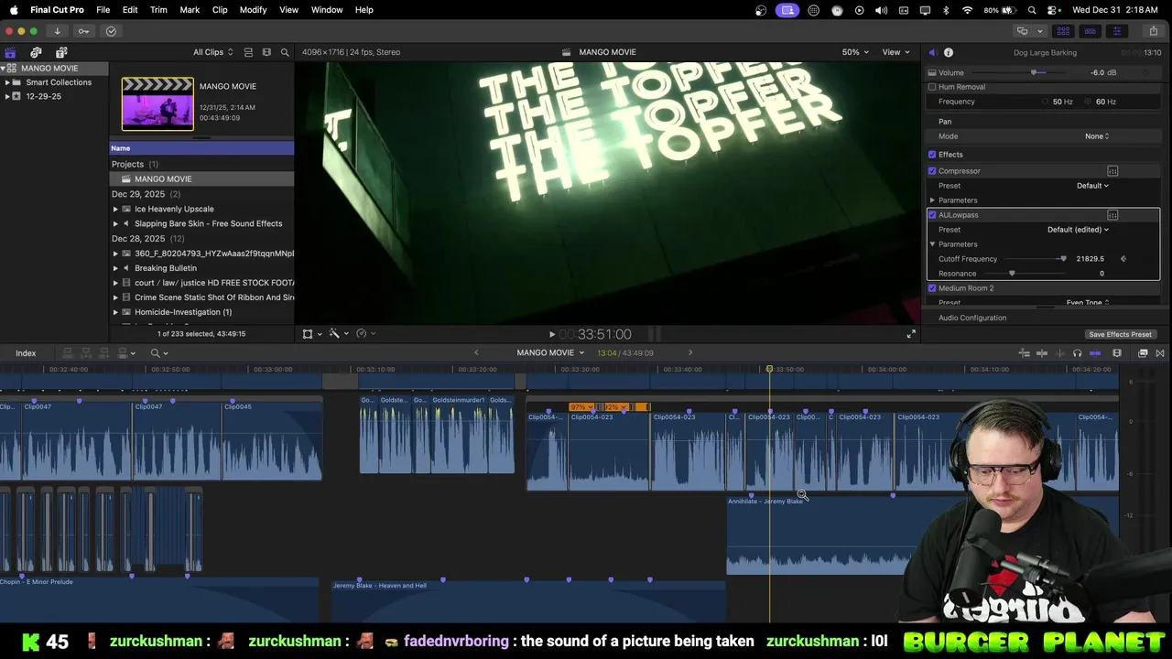Open macOS Control Center
The height and width of the screenshot is (659, 1172).
click(x=1053, y=10)
